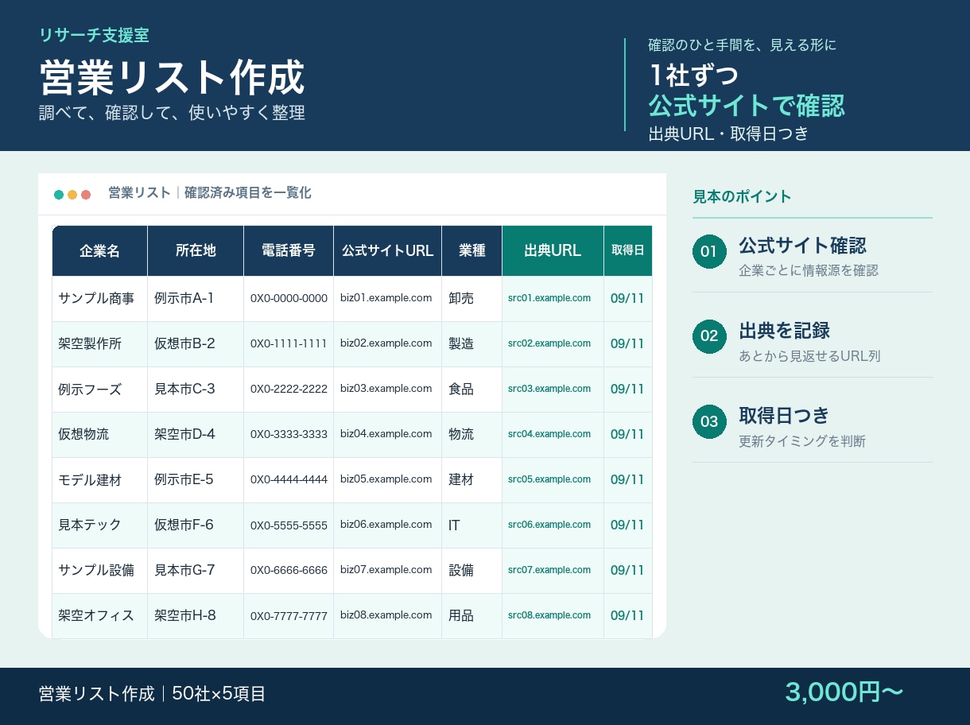Image resolution: width=970 pixels, height=725 pixels.
Task: Open the src07.example.com source link
Action: coord(549,570)
